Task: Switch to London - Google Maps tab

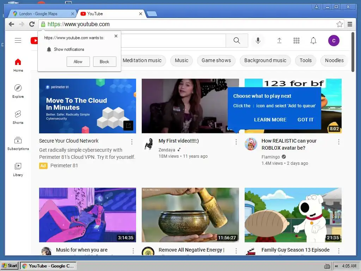Action: (x=42, y=14)
